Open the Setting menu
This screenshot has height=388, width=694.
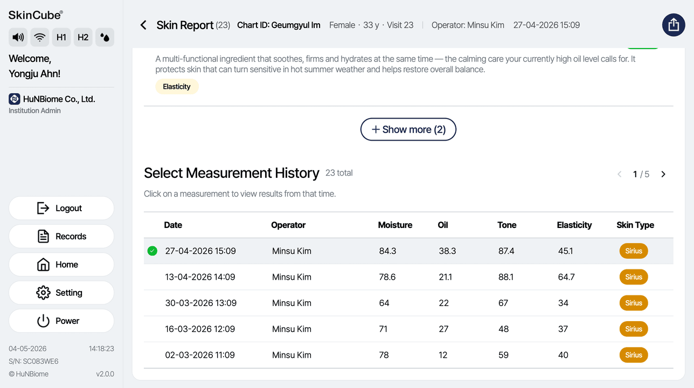coord(61,293)
